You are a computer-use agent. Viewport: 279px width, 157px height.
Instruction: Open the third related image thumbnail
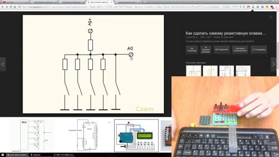pyautogui.click(x=227, y=71)
